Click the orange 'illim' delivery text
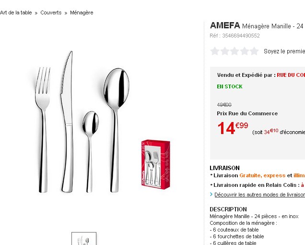The width and height of the screenshot is (305, 245). [299, 175]
